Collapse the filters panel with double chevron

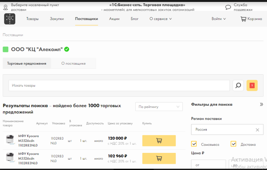(x=262, y=105)
